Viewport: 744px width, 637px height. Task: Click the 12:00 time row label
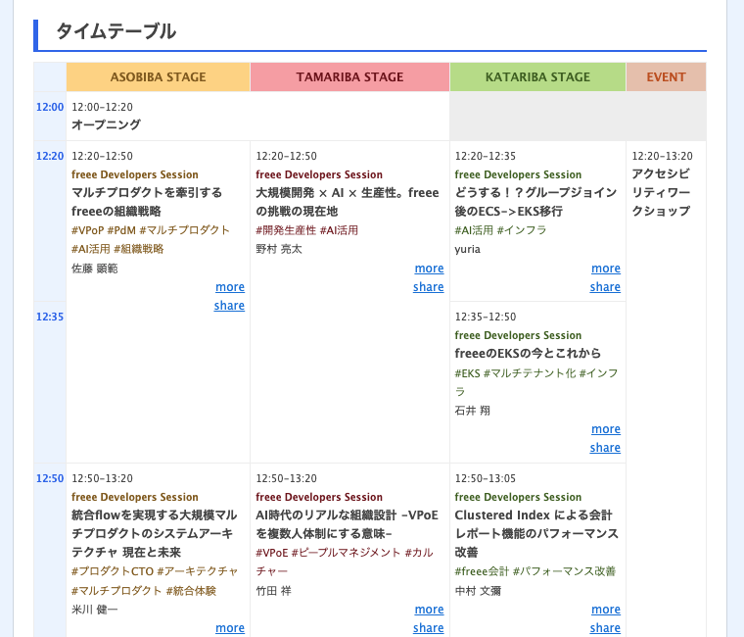(50, 107)
